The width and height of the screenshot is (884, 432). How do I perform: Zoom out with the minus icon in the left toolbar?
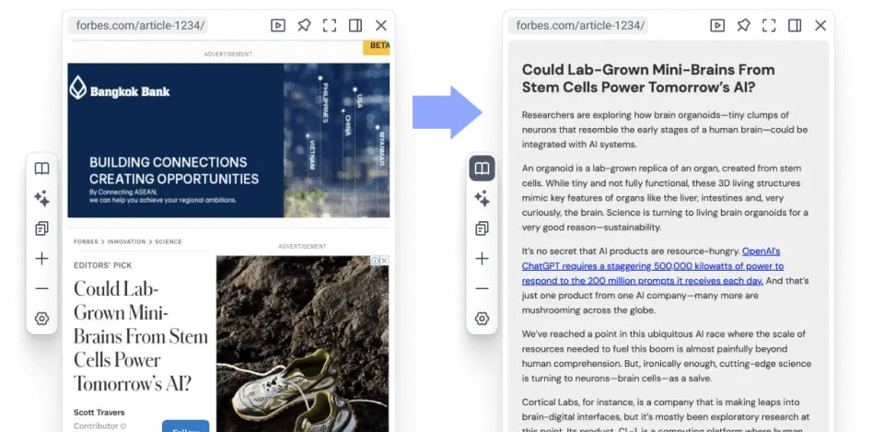tap(41, 288)
